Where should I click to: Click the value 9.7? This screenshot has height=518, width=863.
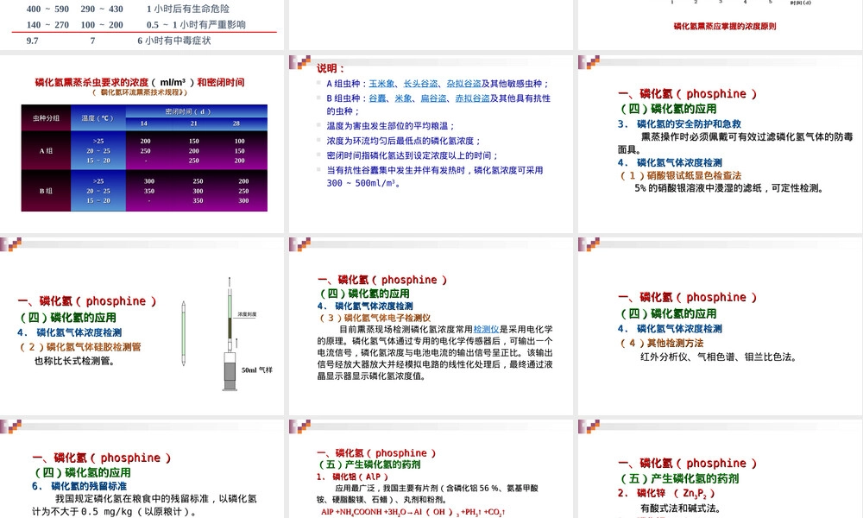coord(33,41)
